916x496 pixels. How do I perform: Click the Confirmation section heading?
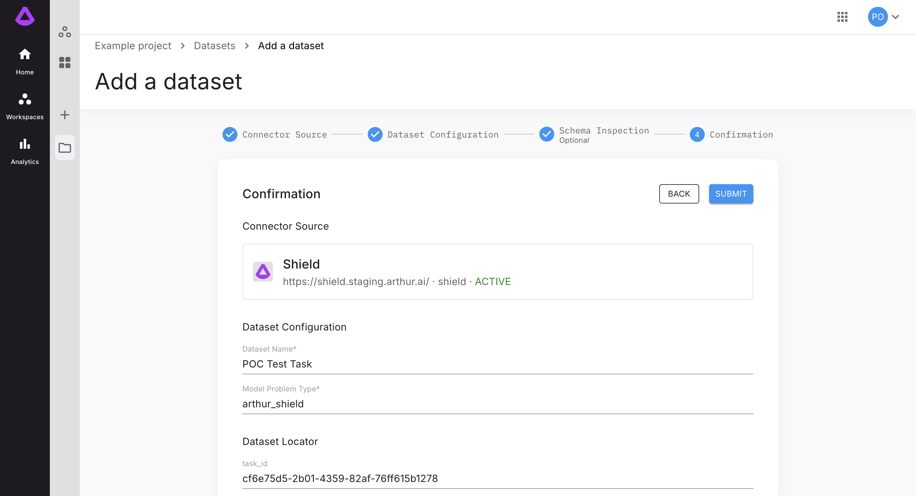click(281, 194)
